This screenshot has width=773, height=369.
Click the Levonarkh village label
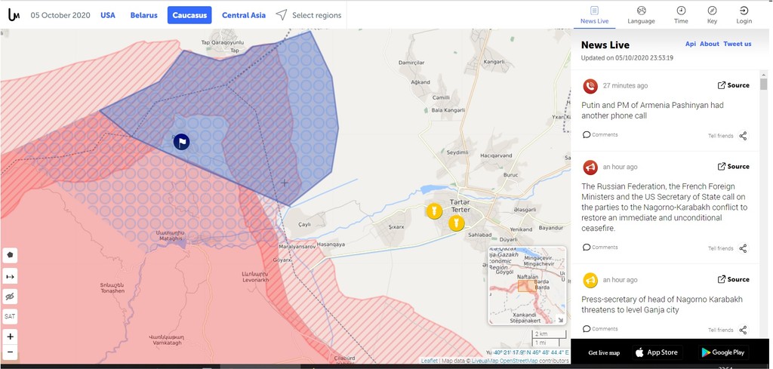255,276
